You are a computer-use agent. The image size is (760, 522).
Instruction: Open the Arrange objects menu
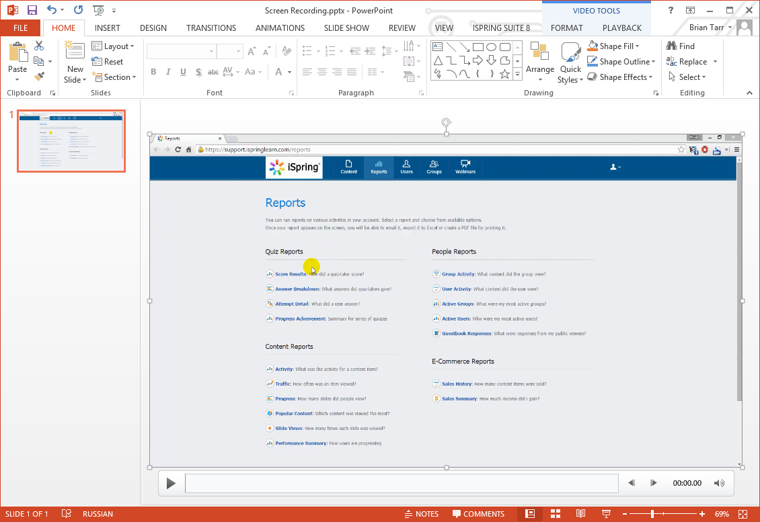click(540, 62)
